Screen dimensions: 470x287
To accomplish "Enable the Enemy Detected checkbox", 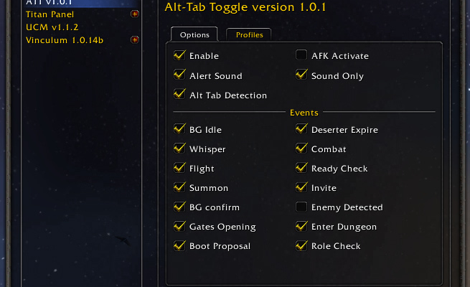I will tap(301, 207).
